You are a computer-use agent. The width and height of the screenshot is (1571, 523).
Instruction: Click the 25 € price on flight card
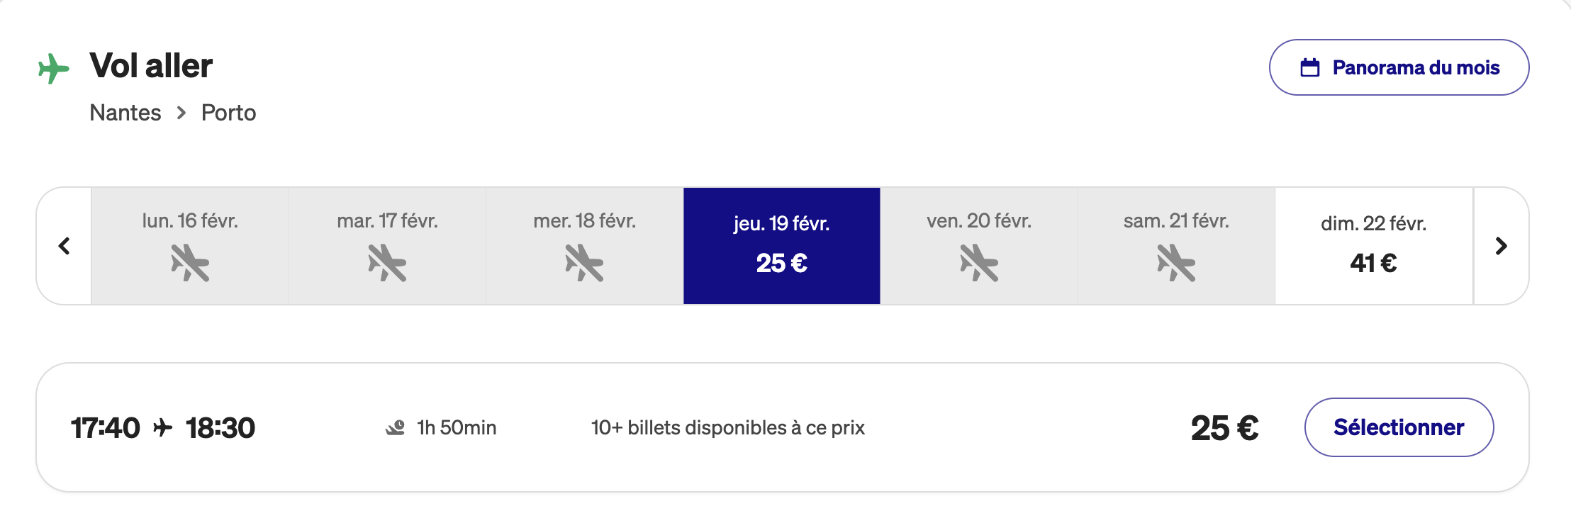click(1224, 428)
